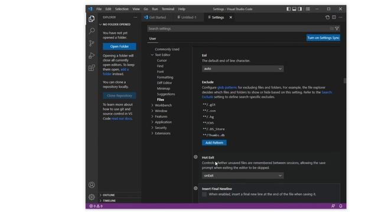Open Explorer Views and More Actions ellipsis
The height and width of the screenshot is (212, 378).
tap(135, 17)
